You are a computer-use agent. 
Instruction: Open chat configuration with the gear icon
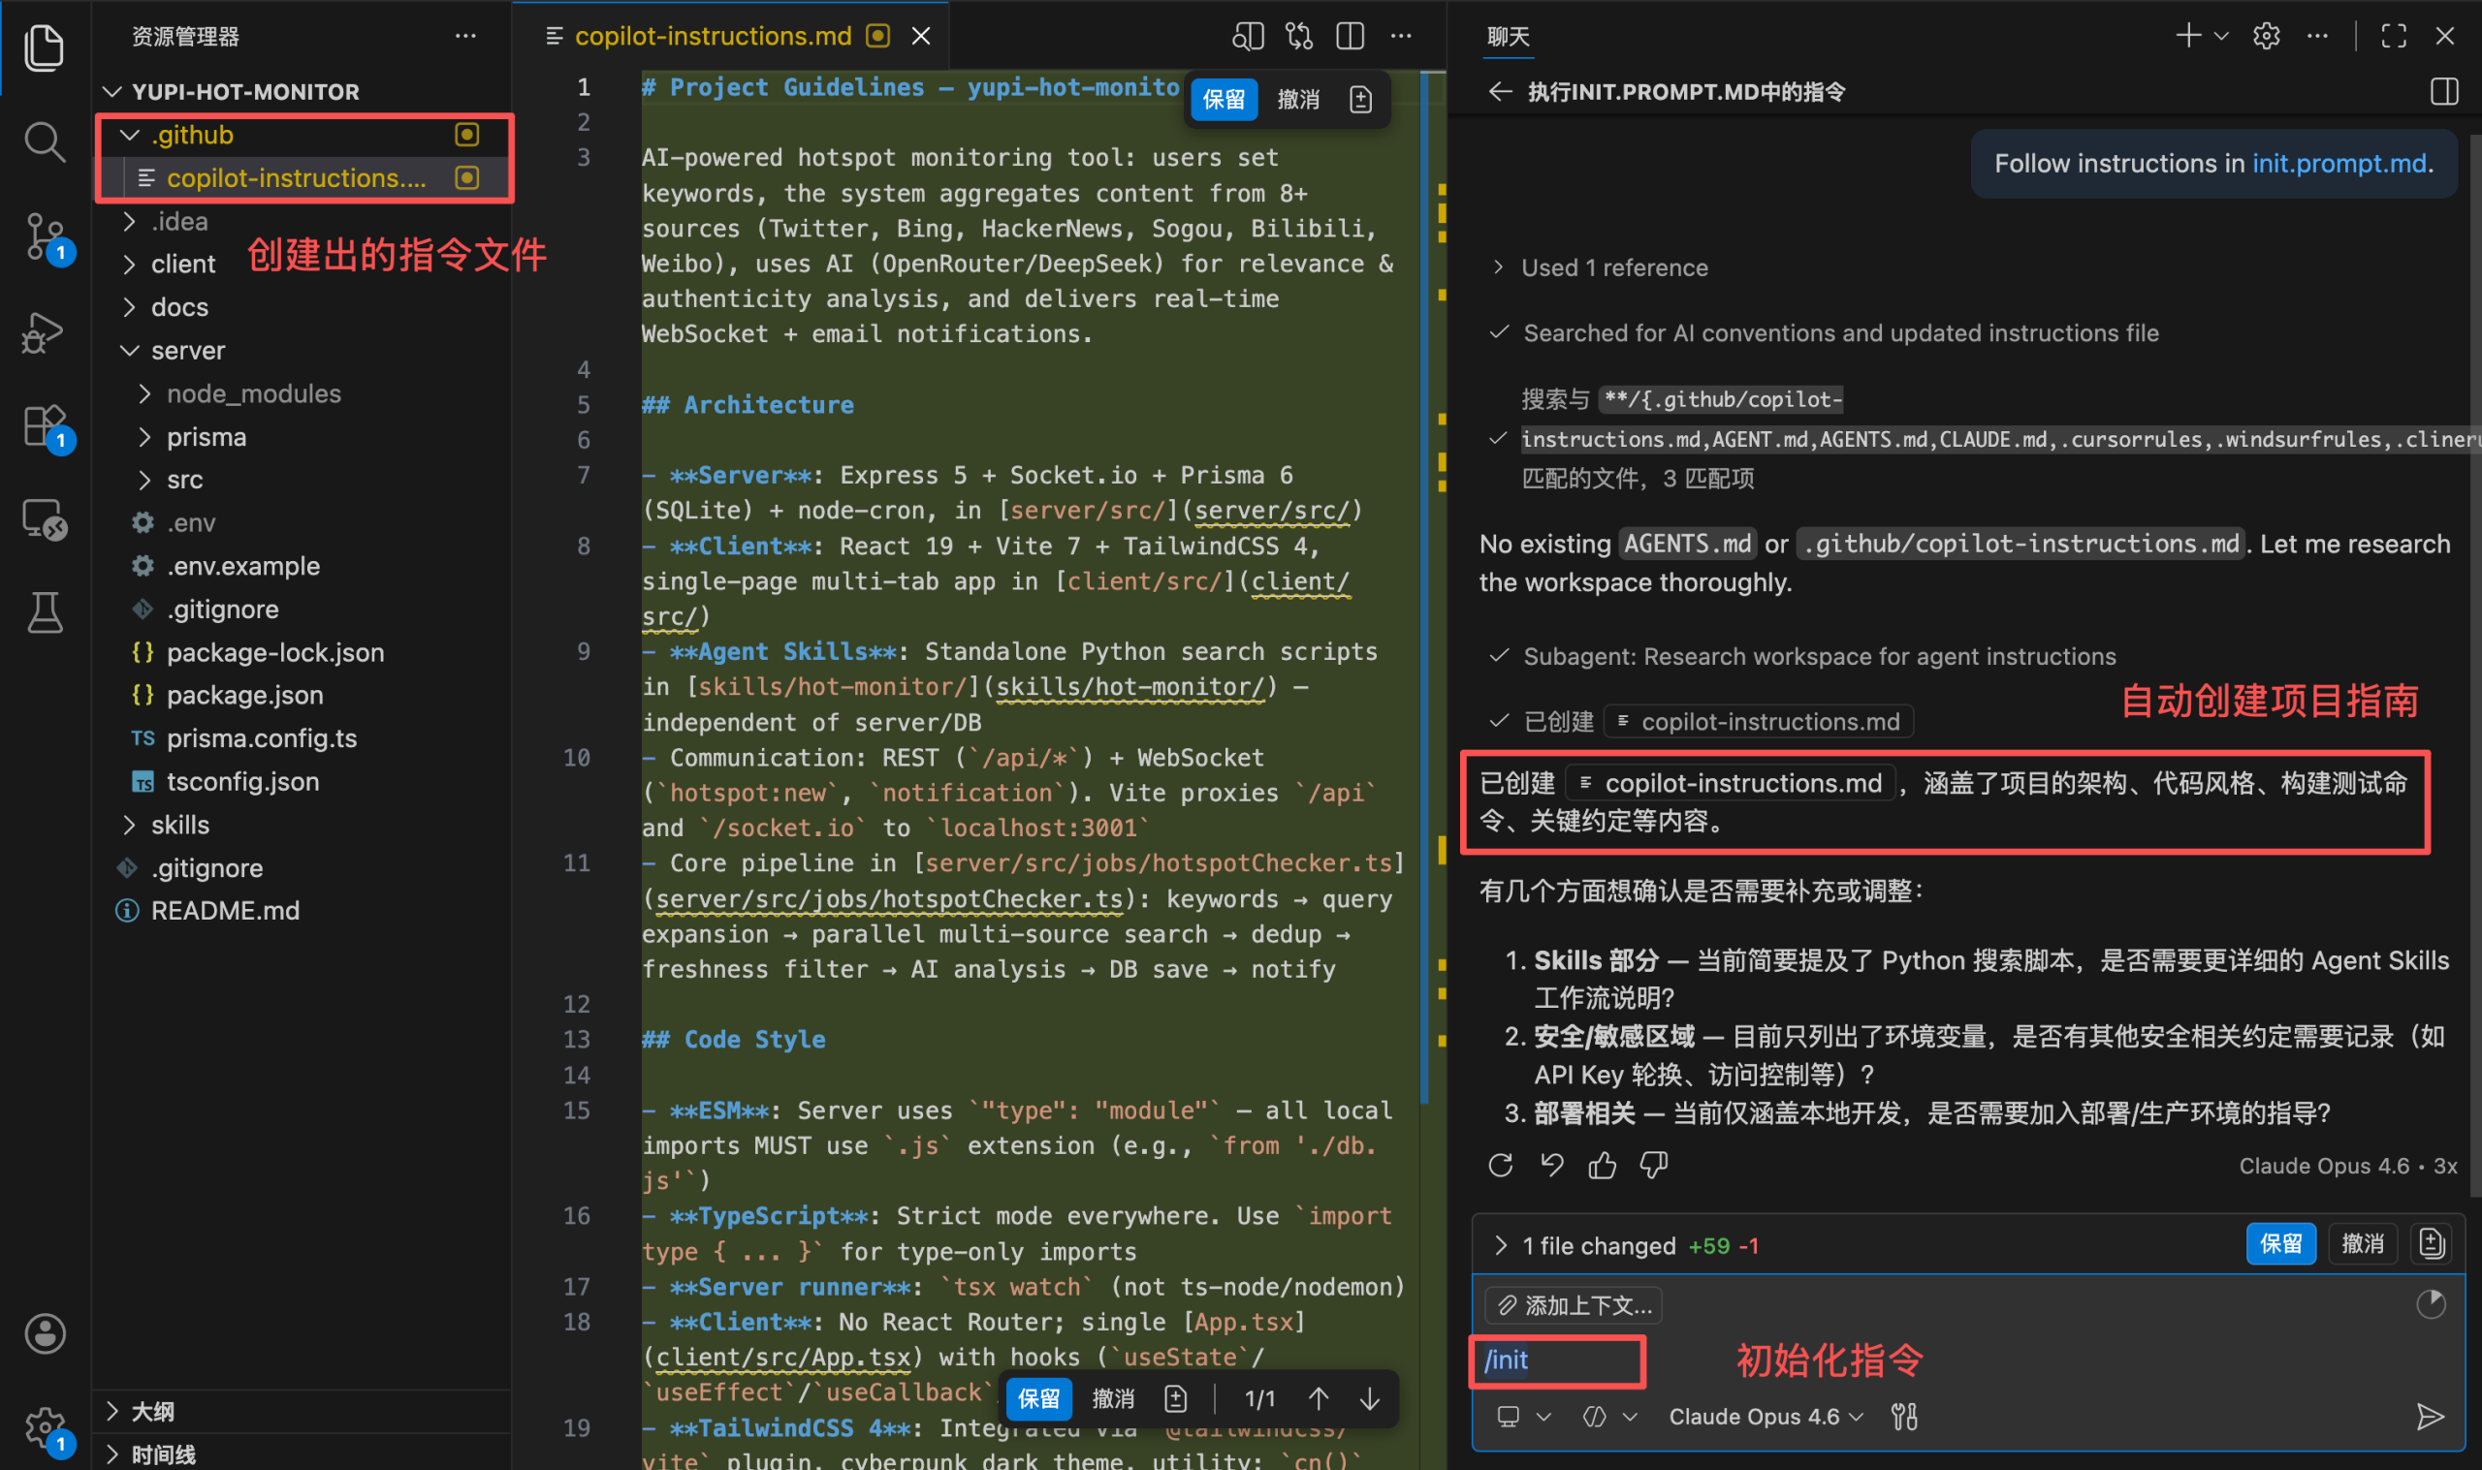point(2265,36)
